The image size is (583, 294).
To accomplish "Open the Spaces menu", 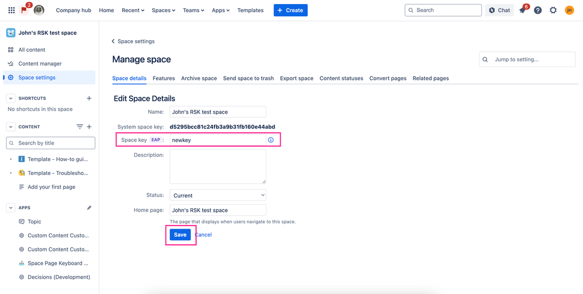I will pos(164,10).
